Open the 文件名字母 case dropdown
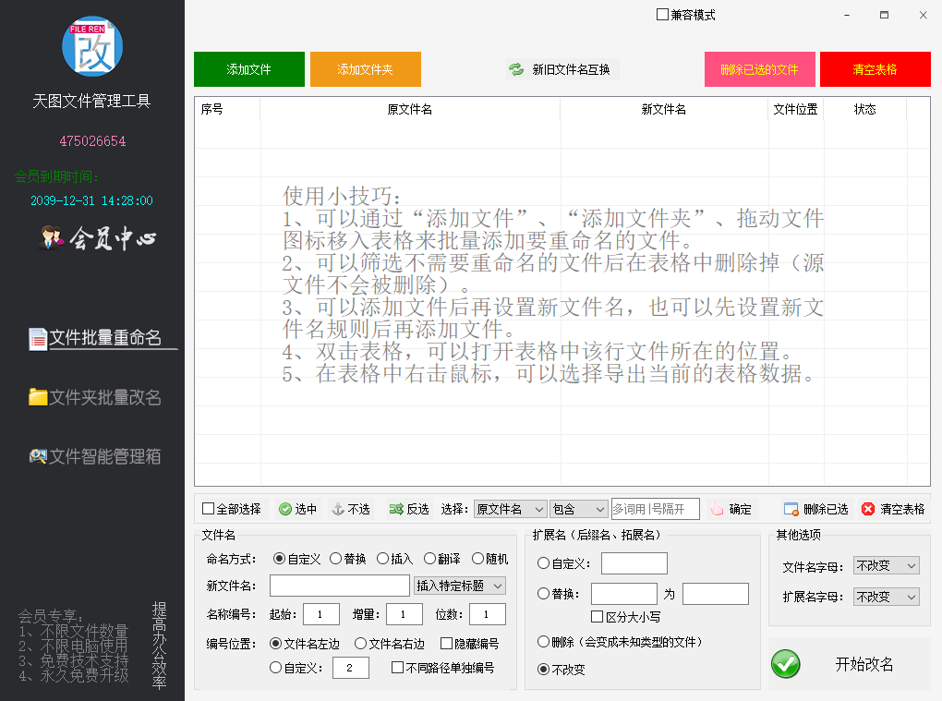This screenshot has width=942, height=701. coord(887,566)
